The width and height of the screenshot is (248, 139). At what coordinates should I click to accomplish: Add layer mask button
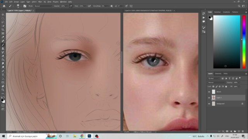[x=227, y=131]
